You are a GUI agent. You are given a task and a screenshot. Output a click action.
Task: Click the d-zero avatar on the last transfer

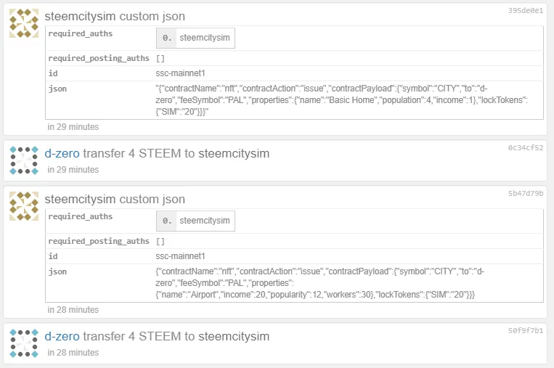(x=24, y=343)
